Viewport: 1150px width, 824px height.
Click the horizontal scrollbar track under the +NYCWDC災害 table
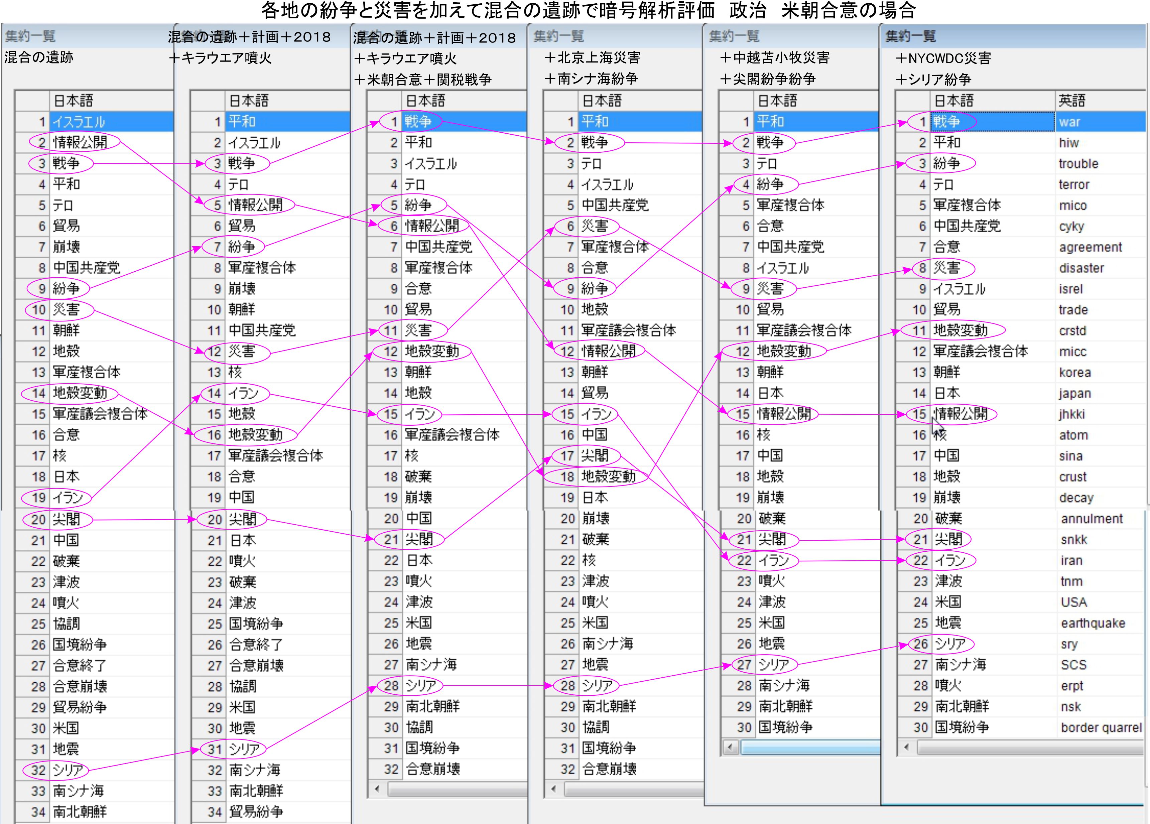pos(1029,747)
